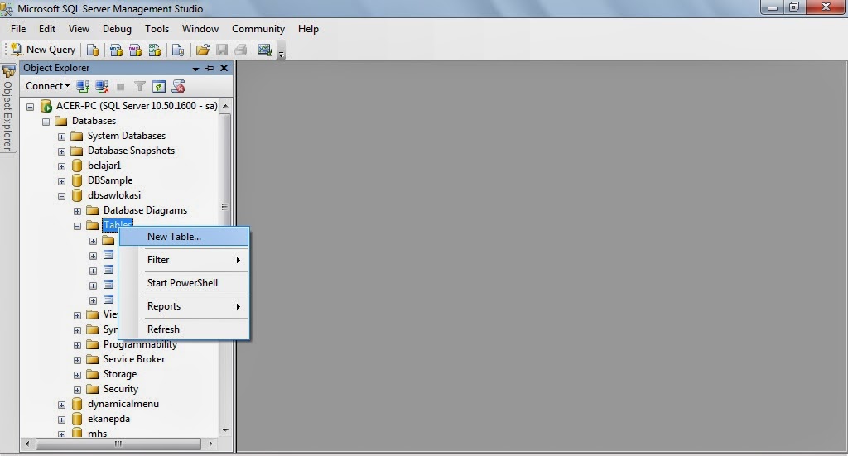Screen dimensions: 848x456
Task: Choose New Table... from context menu
Action: pos(184,237)
